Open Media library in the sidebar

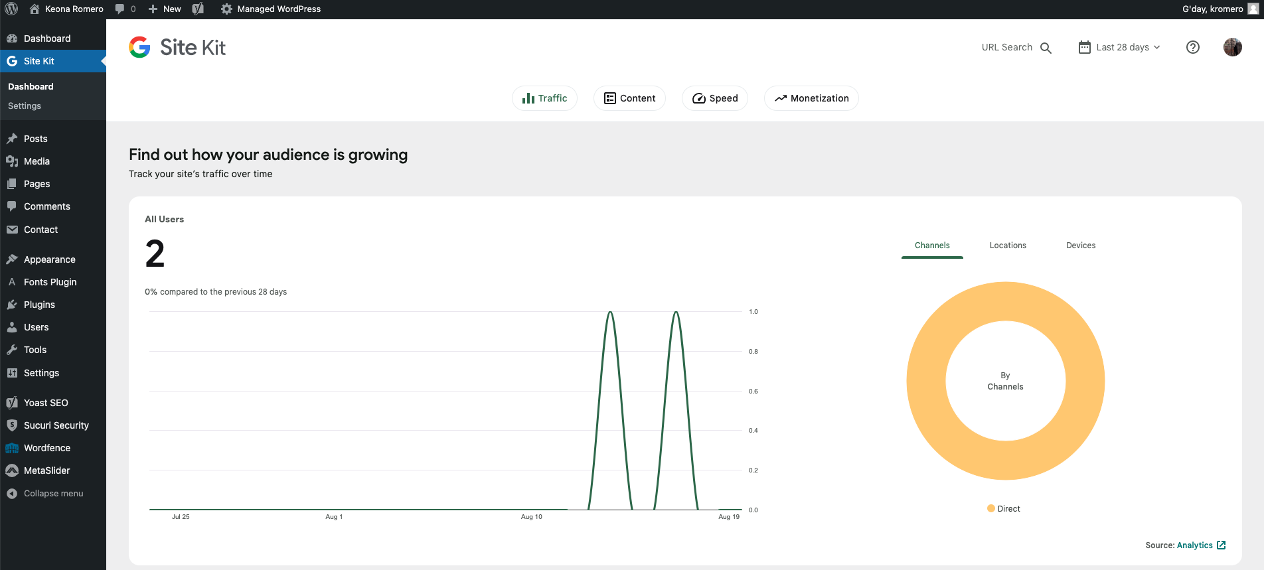(x=53, y=161)
